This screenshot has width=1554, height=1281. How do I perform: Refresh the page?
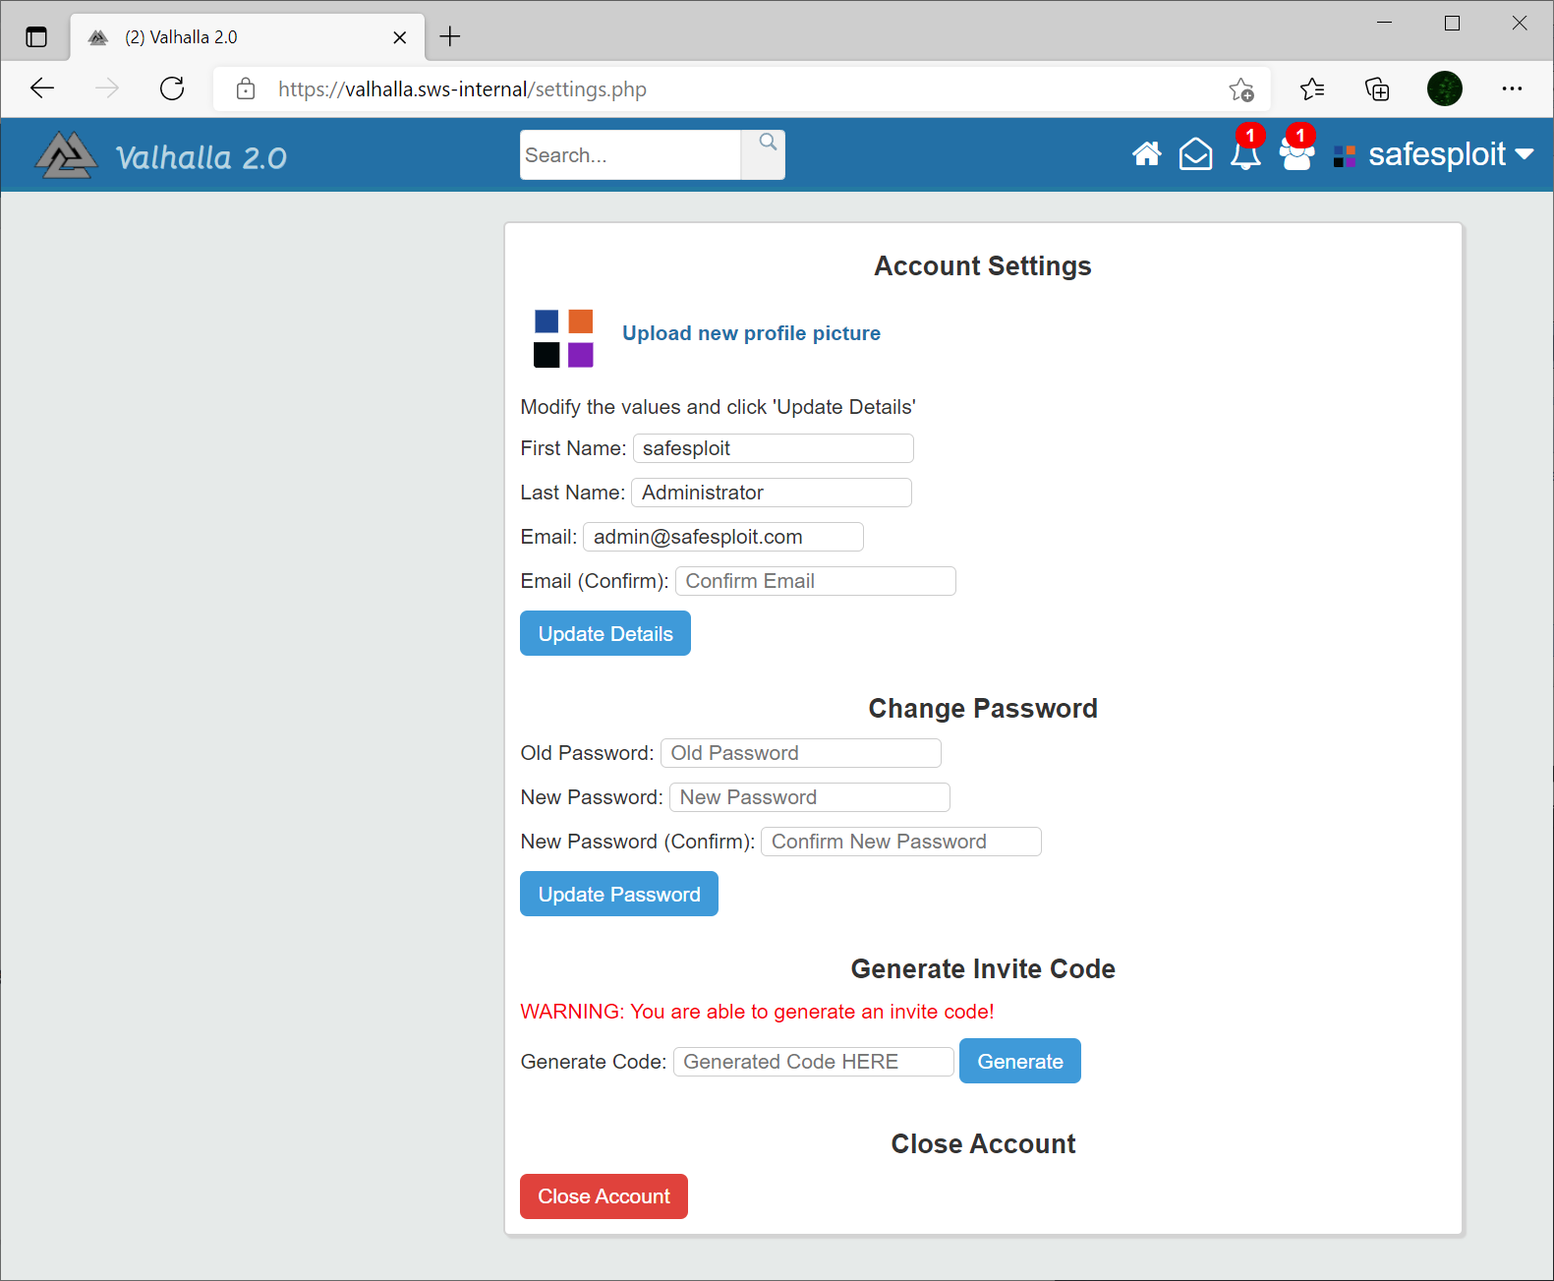click(x=172, y=88)
